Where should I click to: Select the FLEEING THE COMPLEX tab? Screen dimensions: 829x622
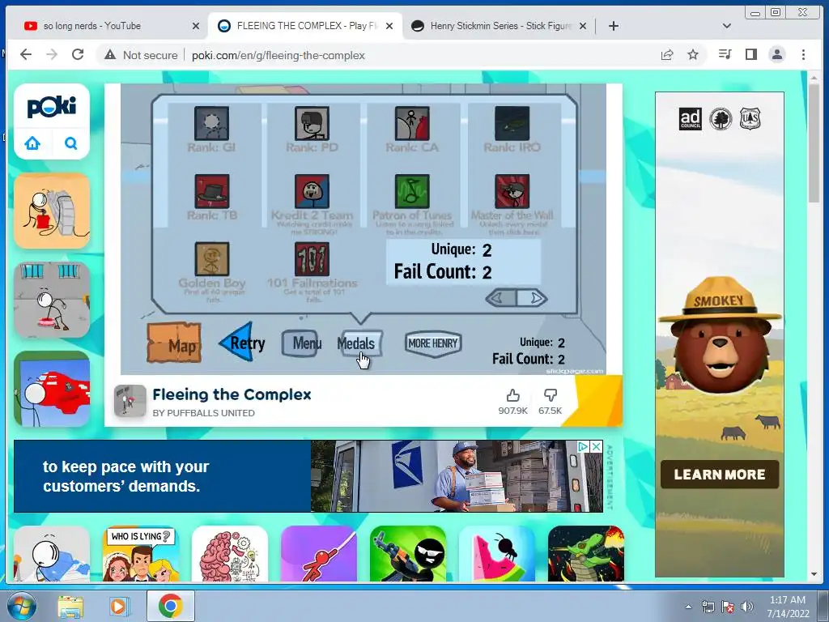307,26
